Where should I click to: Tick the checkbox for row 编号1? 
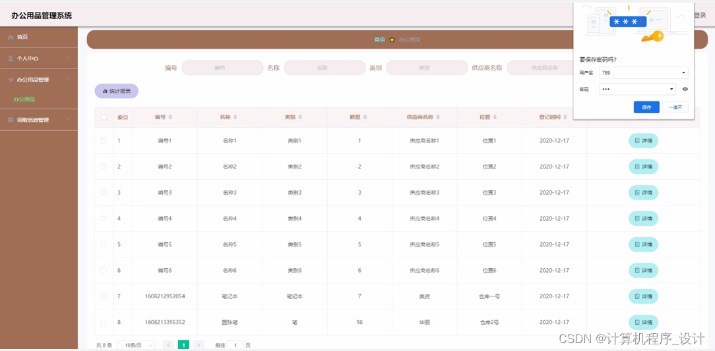104,141
